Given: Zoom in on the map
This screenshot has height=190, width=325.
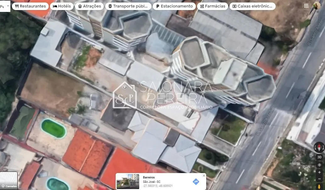Looking at the screenshot, I should click(319, 172).
